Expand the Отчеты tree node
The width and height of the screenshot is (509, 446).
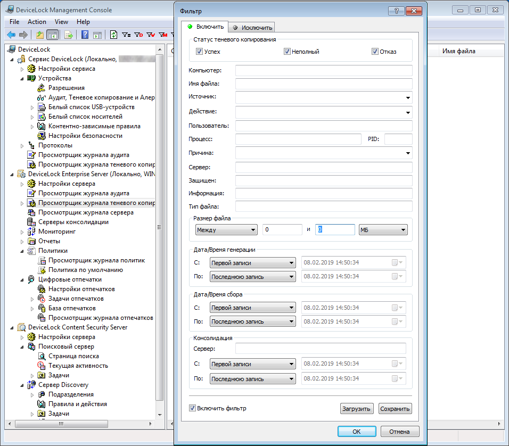click(x=22, y=242)
